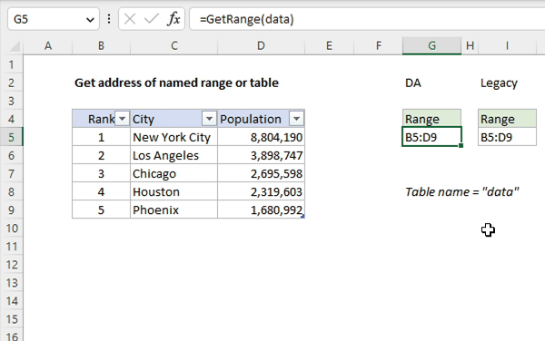Select population cell 8,804,190
545x341 pixels.
point(261,137)
